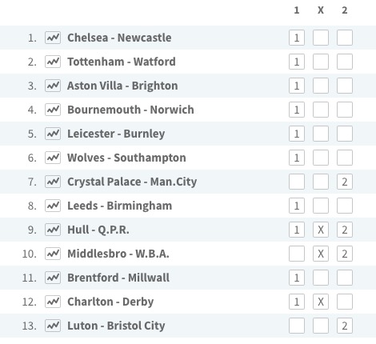Open statistics icon for Hull - Q.P.R.

(53, 230)
